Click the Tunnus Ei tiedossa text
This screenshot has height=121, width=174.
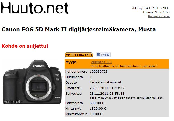click(156, 12)
